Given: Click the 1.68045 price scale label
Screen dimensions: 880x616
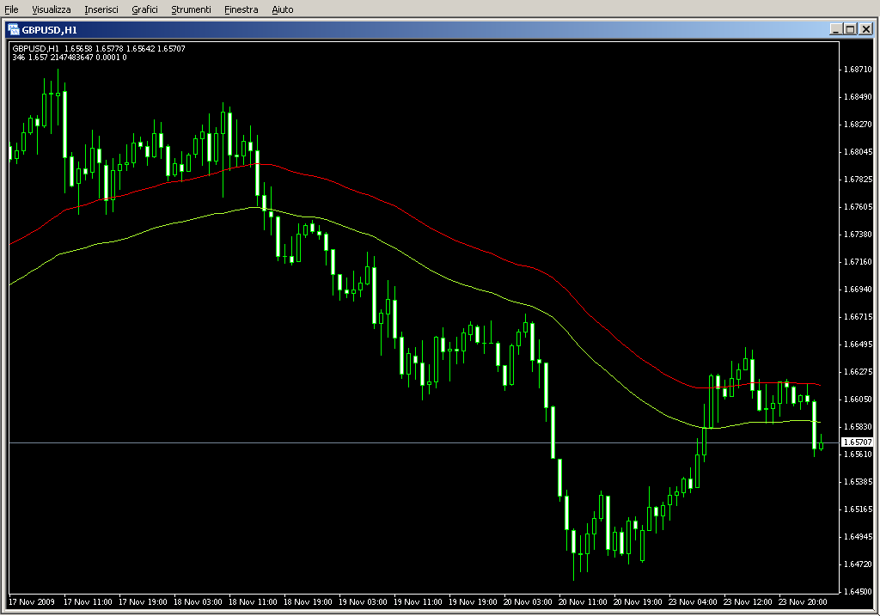Looking at the screenshot, I should [859, 152].
